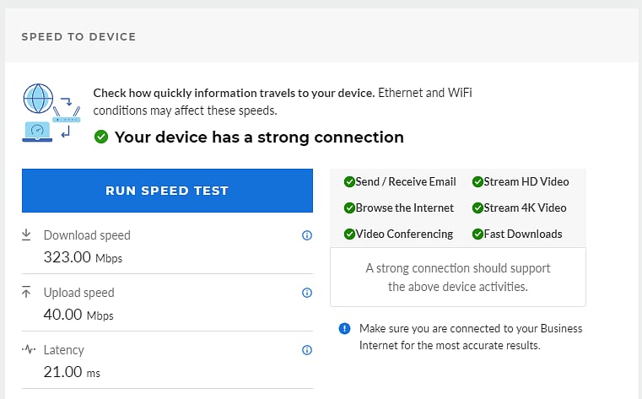Screen dimensions: 642x399
Task: Click the 40.00 Mbps upload value
Action: click(78, 315)
